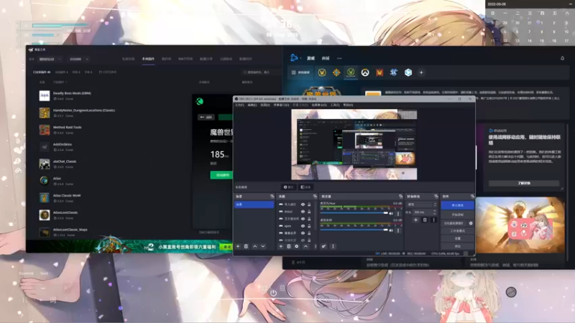Mute the mic/Aux speaker icon in OBS
The width and height of the screenshot is (575, 323).
coord(391,213)
